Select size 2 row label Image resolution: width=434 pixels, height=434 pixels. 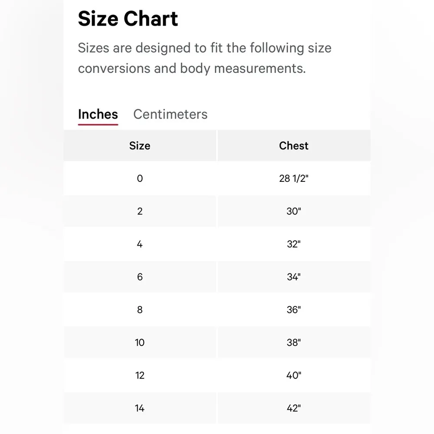[x=140, y=211]
